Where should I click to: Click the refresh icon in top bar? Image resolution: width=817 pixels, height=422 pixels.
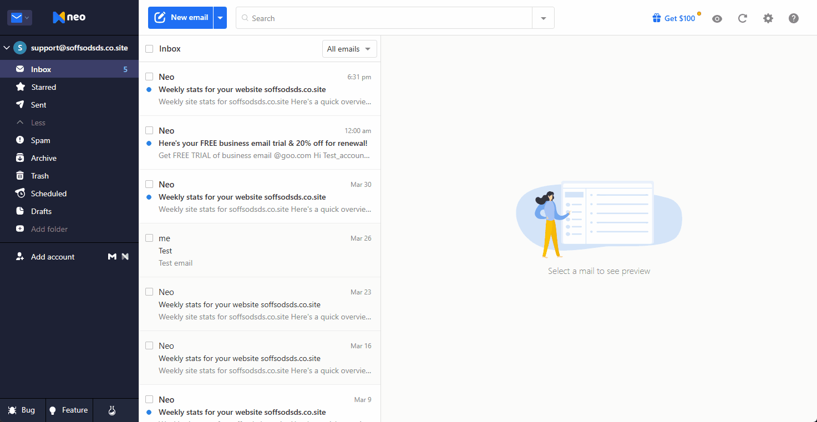(x=742, y=18)
